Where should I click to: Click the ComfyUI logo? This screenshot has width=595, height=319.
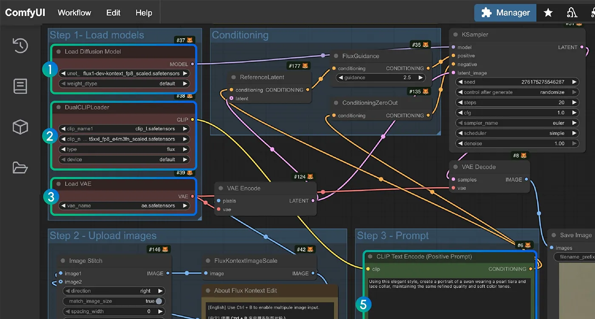pos(25,12)
